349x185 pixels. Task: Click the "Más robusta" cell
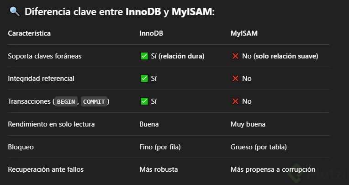(x=159, y=169)
